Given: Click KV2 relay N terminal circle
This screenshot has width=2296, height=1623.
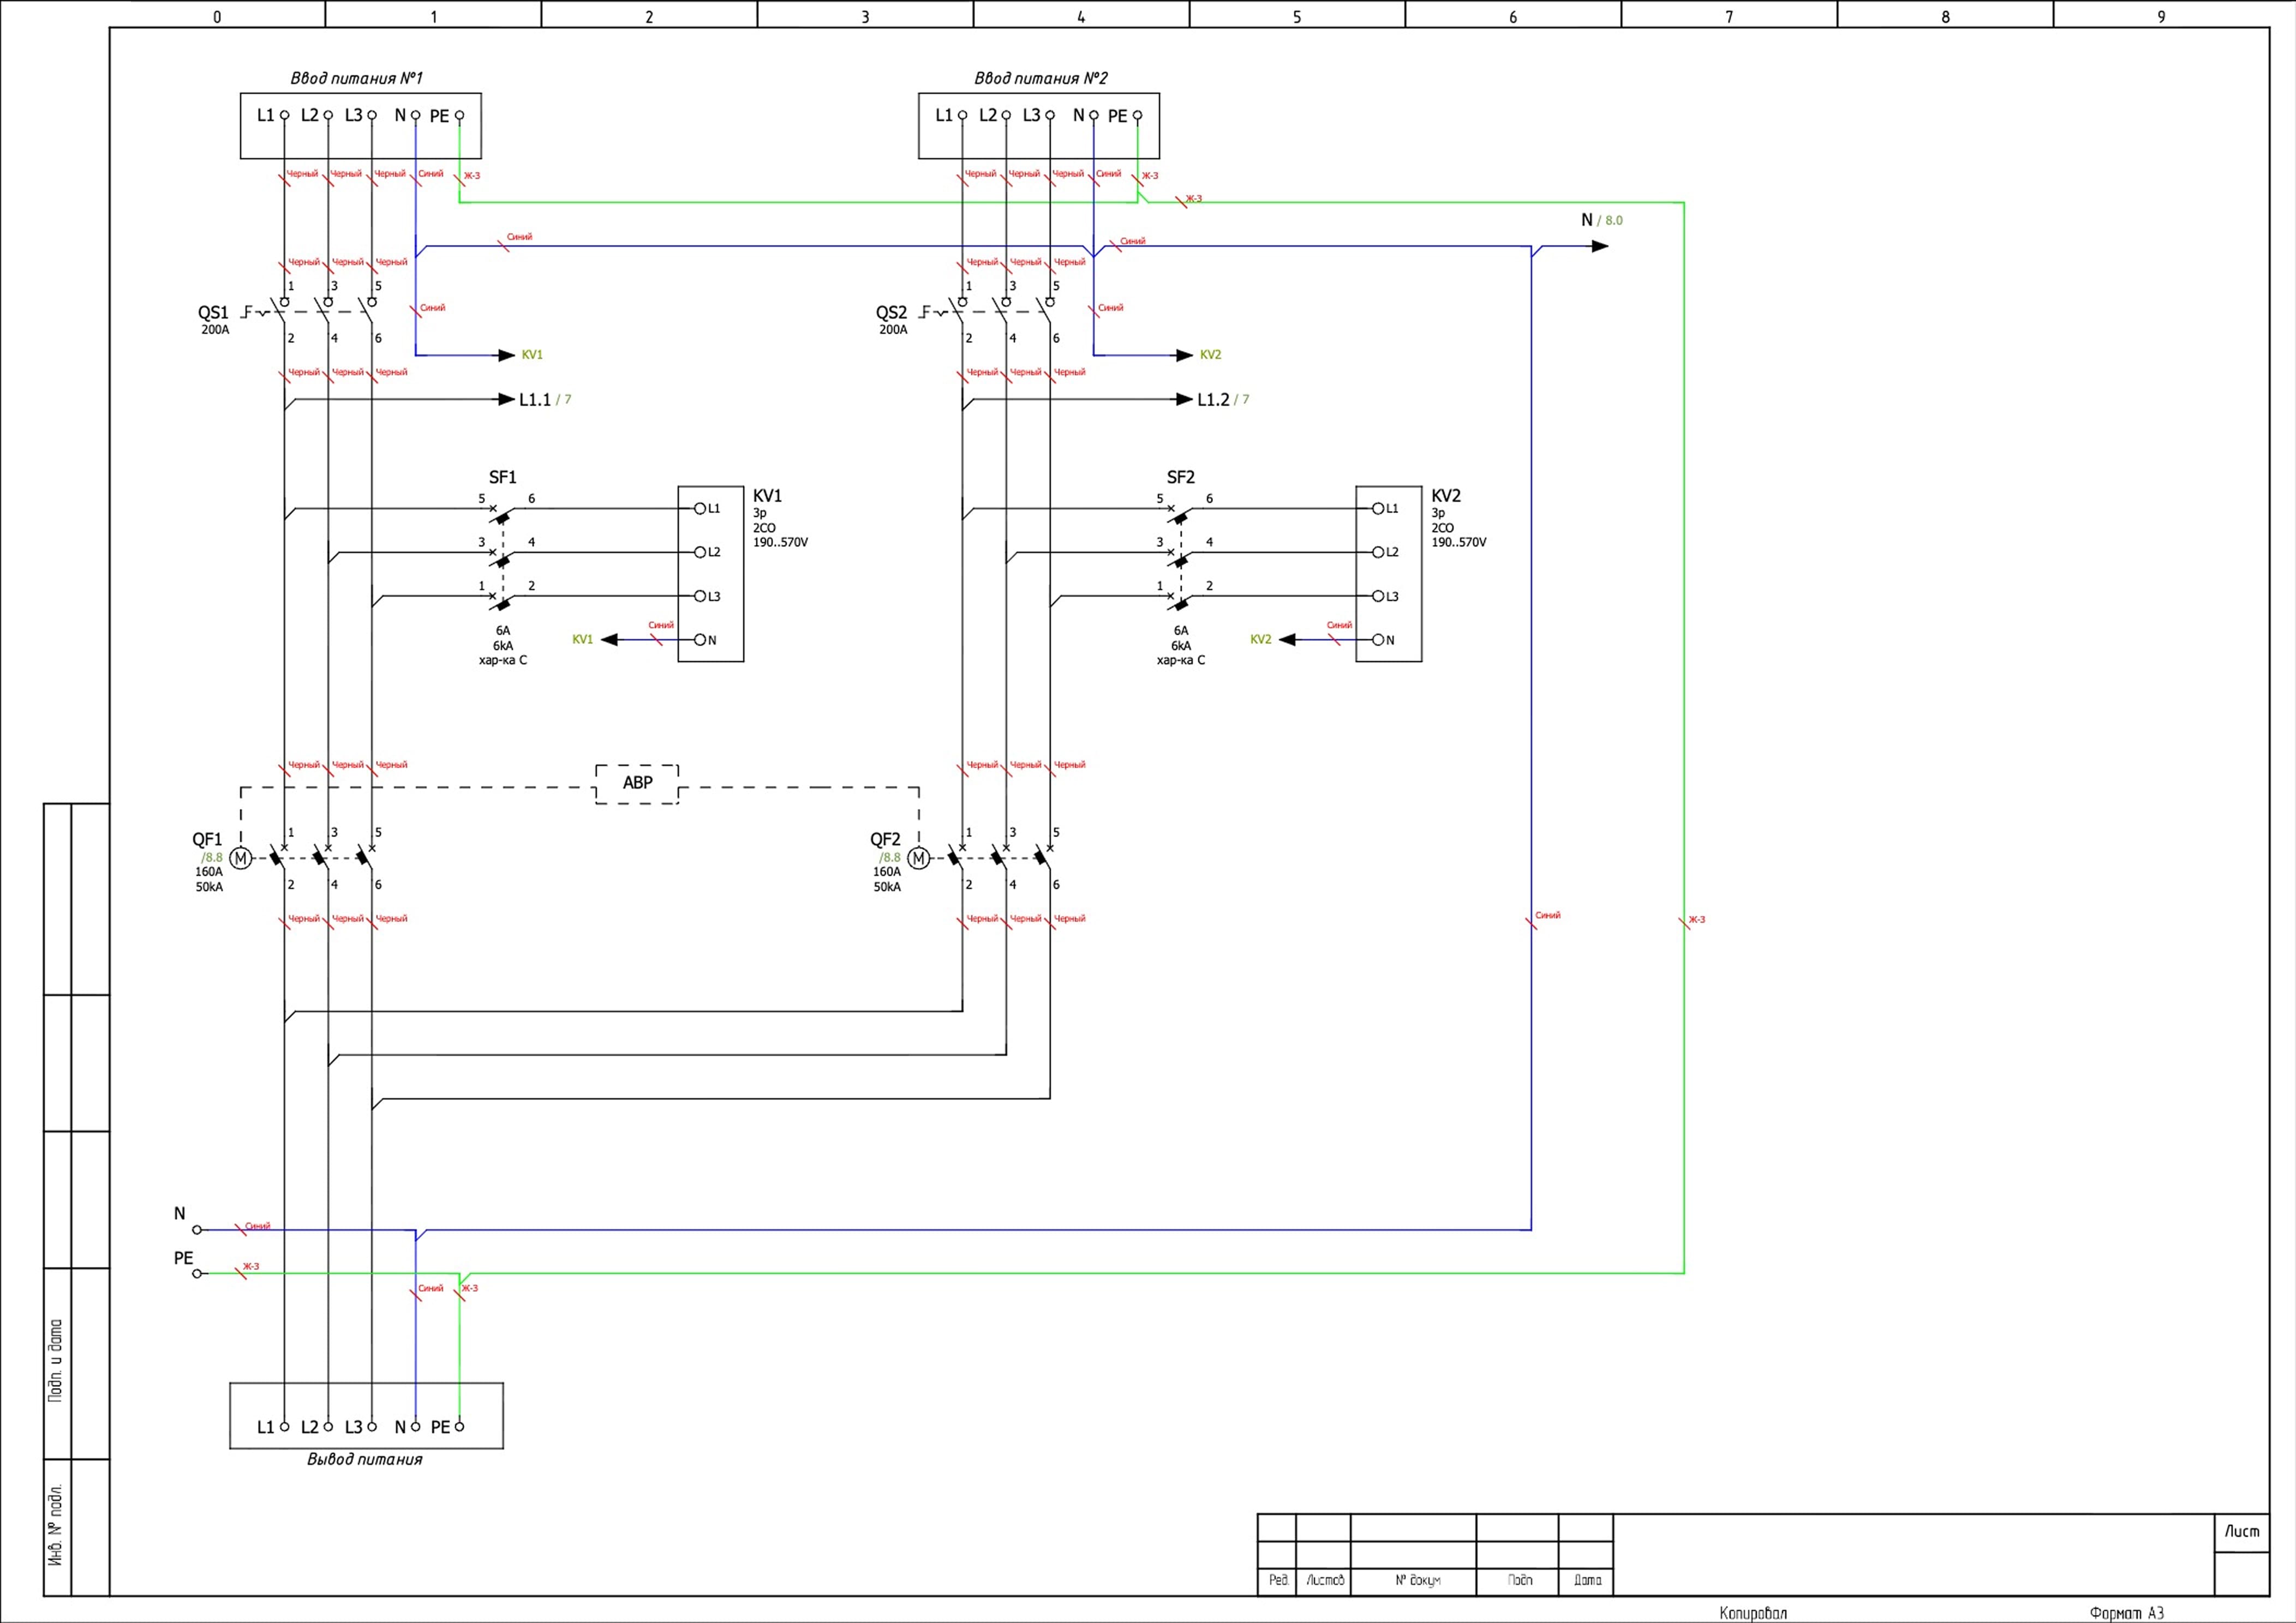Looking at the screenshot, I should [x=1378, y=640].
